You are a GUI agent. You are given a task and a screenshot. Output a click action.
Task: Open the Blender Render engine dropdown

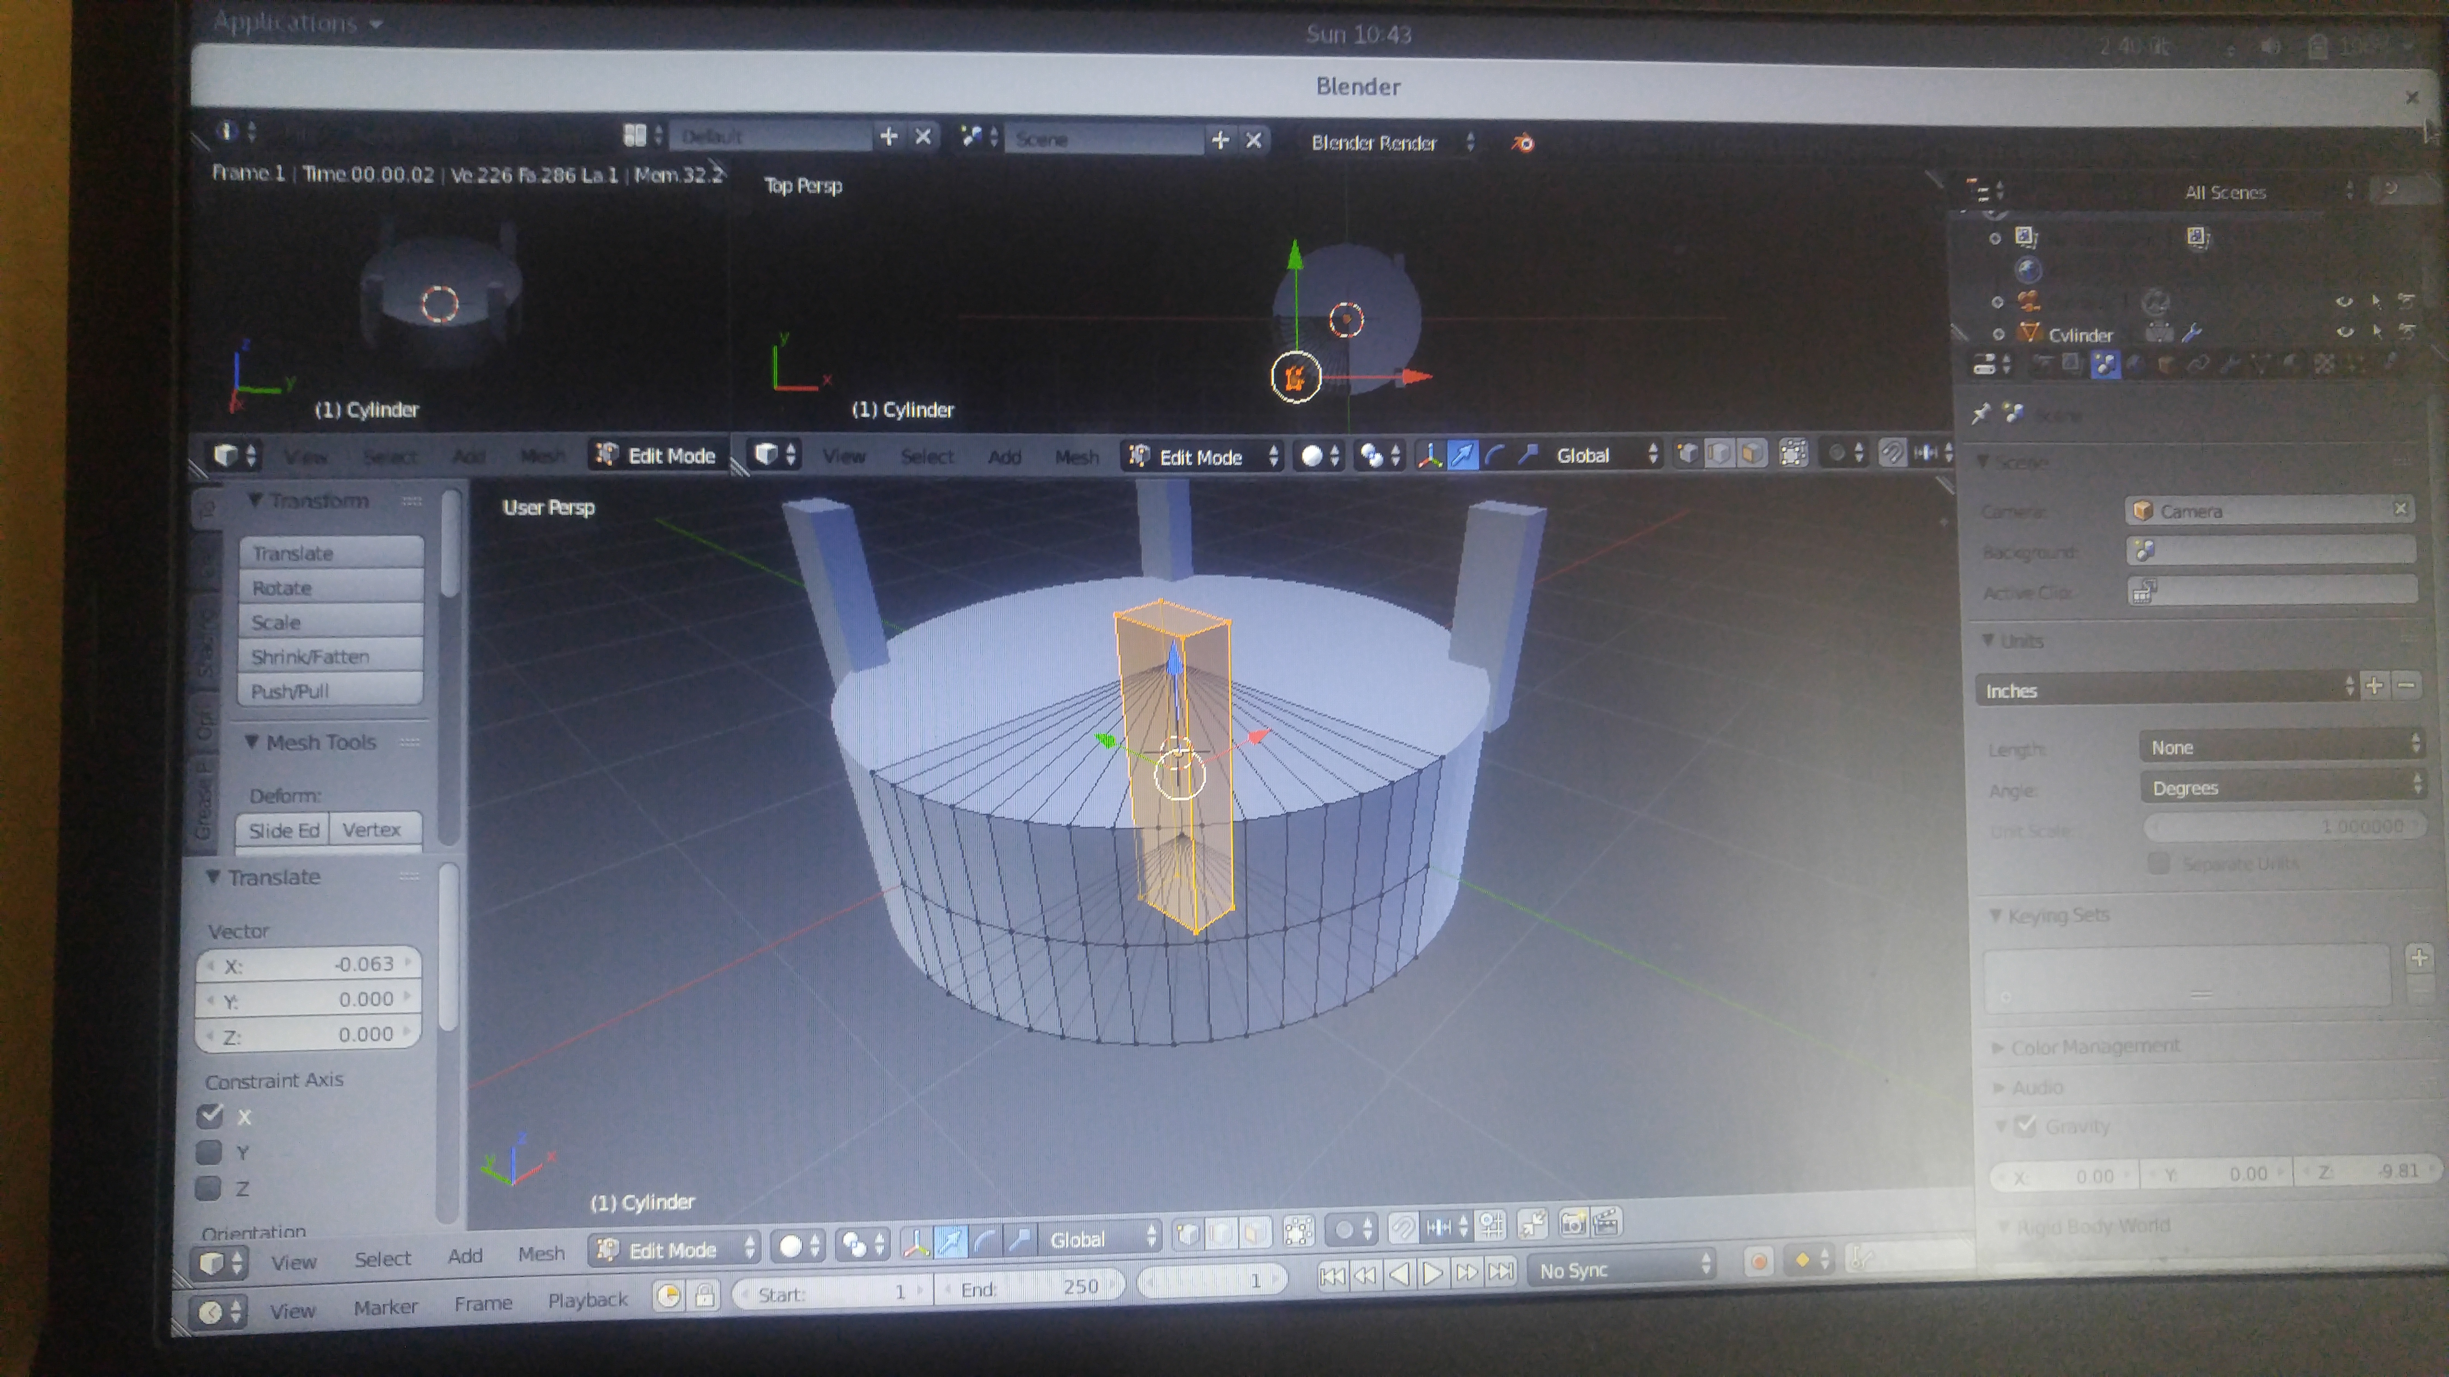(x=1392, y=142)
